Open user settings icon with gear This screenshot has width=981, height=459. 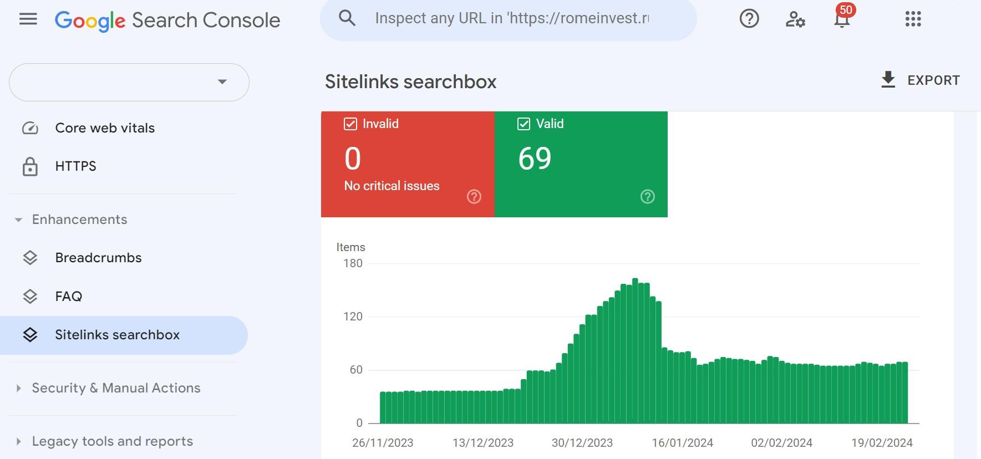coord(795,19)
